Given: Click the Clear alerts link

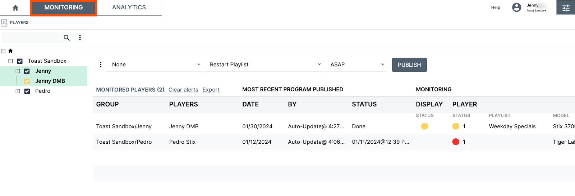Looking at the screenshot, I should (183, 90).
